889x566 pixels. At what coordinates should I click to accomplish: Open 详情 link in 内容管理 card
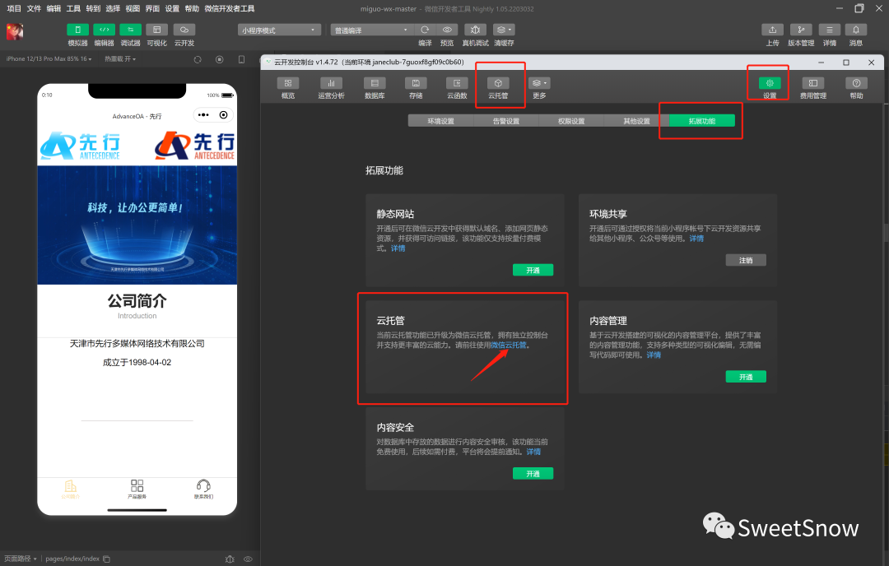pos(654,355)
